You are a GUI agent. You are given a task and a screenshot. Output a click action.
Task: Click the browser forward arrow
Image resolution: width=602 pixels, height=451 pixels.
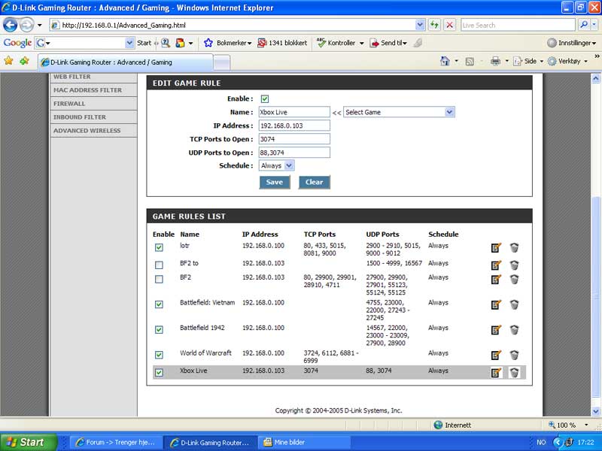coord(26,26)
